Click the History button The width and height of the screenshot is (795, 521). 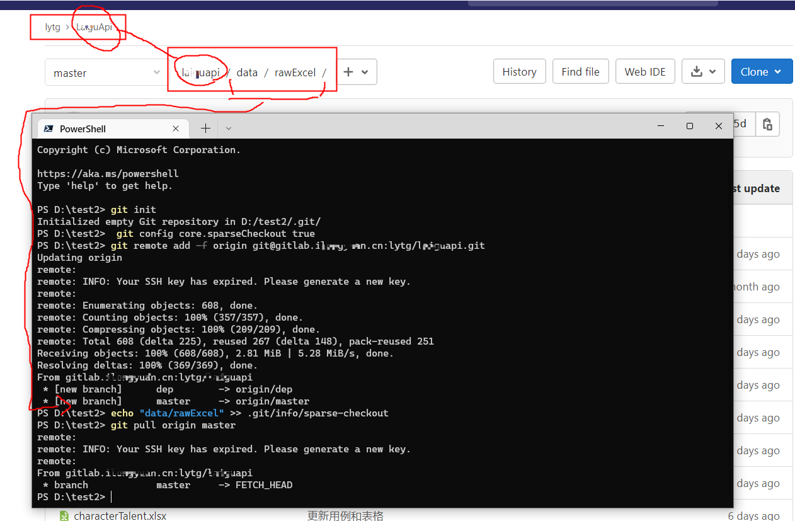519,72
